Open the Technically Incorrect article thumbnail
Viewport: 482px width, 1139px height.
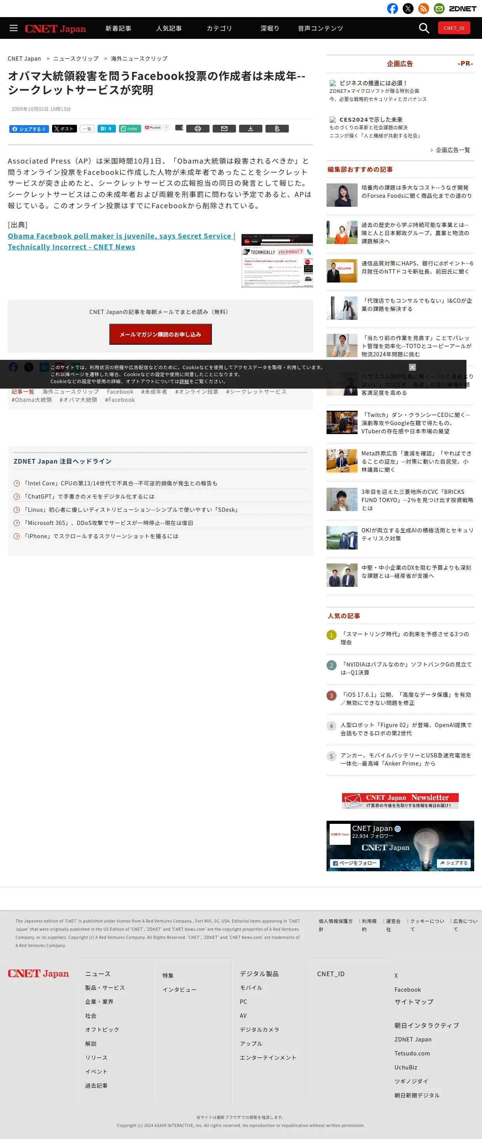coord(277,260)
